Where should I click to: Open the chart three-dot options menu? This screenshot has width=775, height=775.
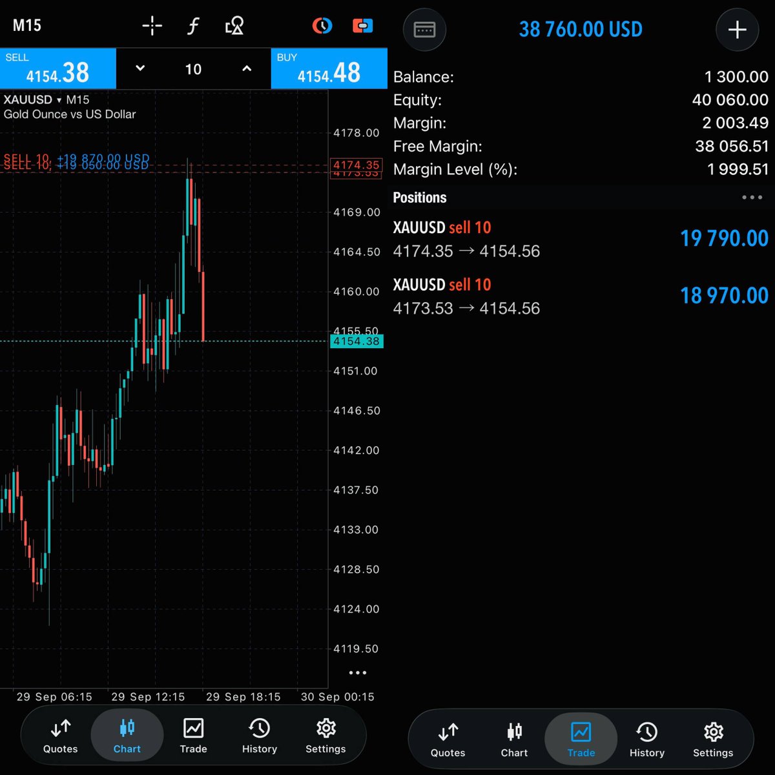[x=357, y=673]
